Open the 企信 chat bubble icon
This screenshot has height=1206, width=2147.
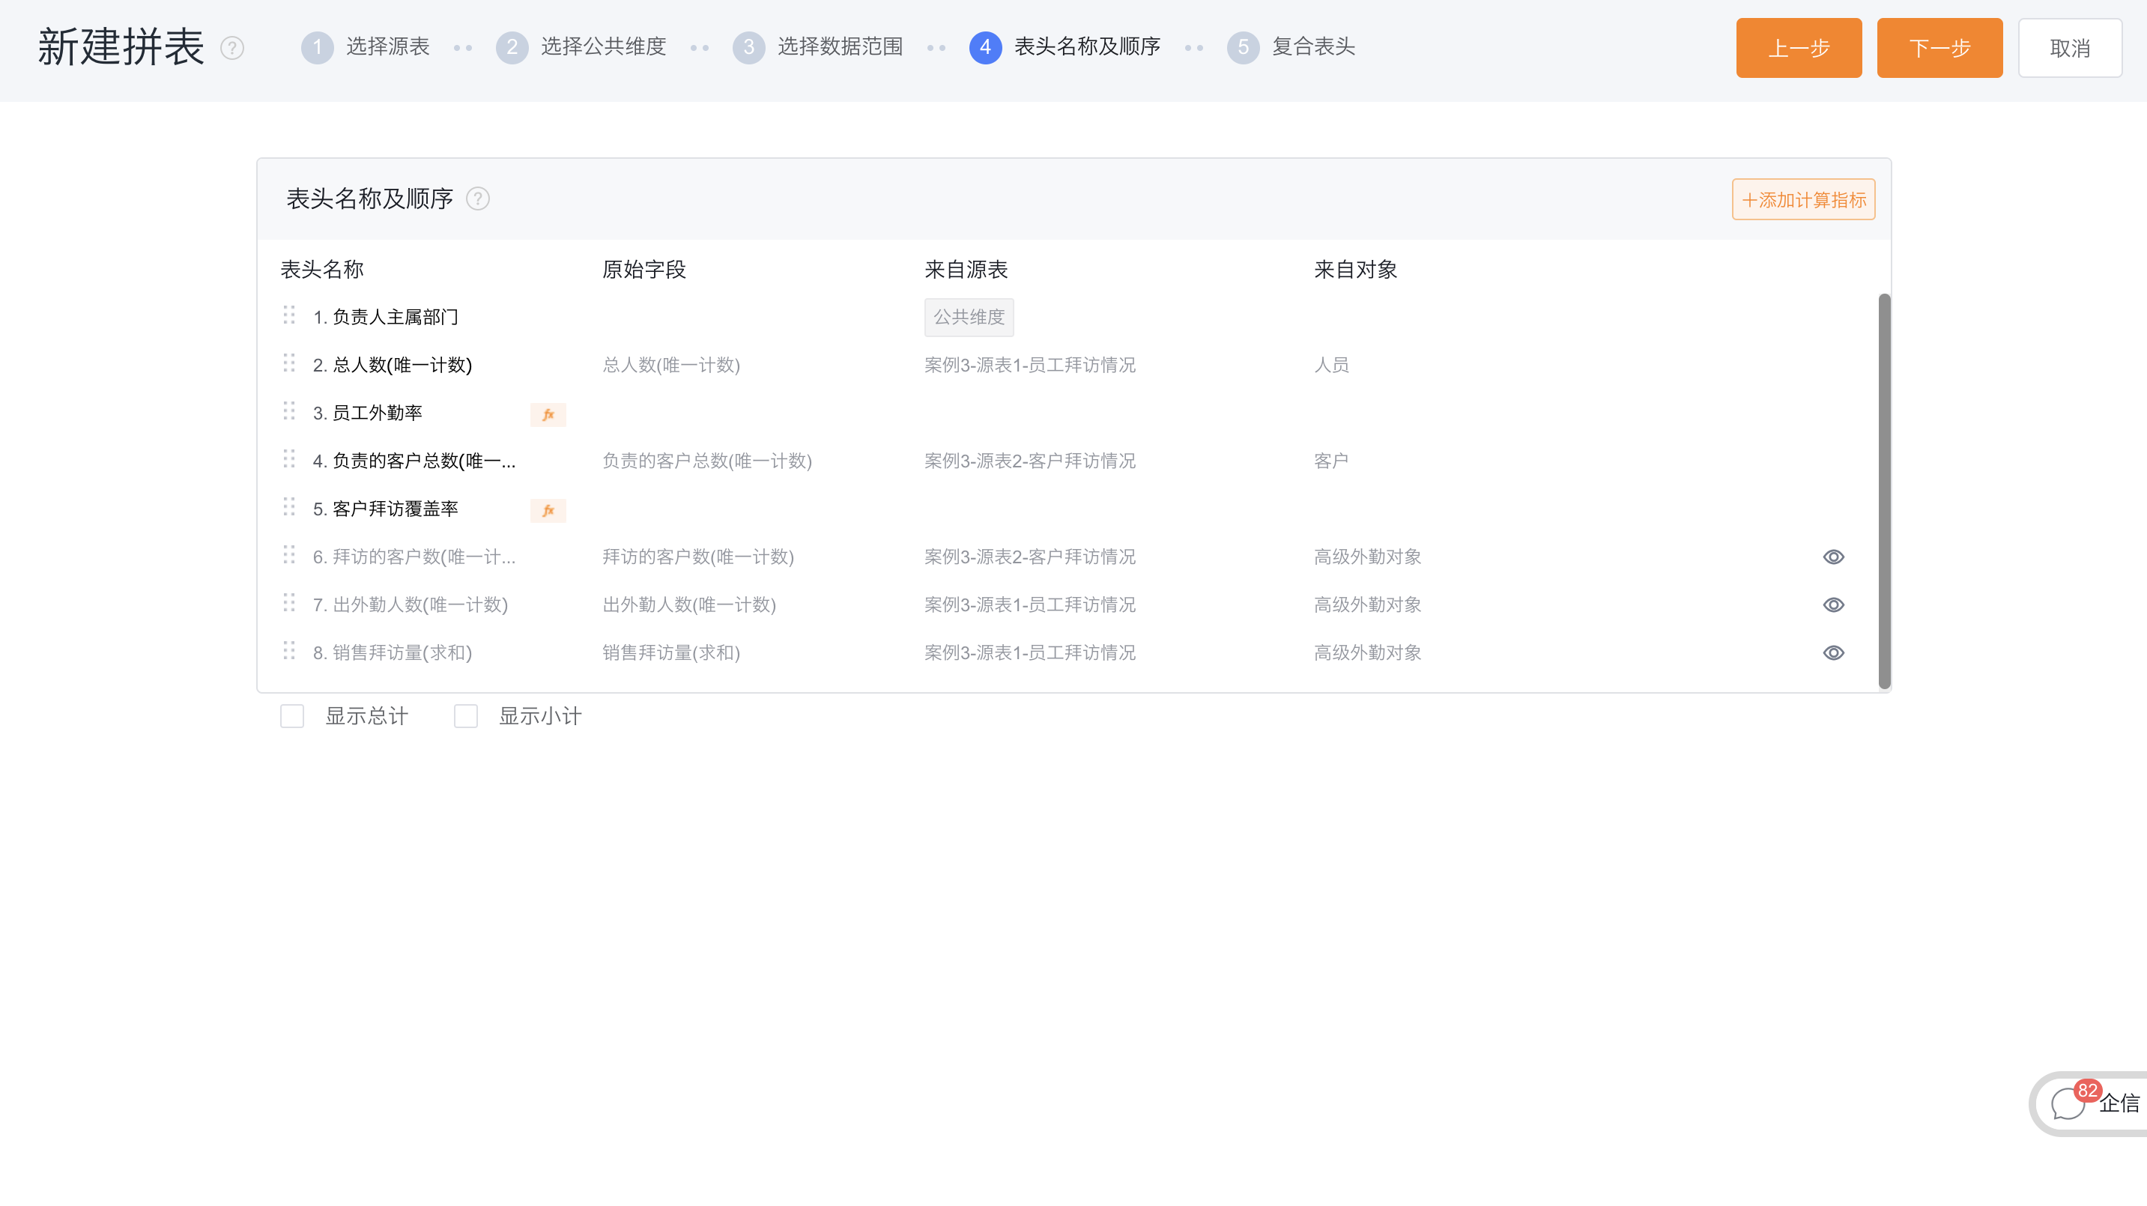tap(2068, 1104)
